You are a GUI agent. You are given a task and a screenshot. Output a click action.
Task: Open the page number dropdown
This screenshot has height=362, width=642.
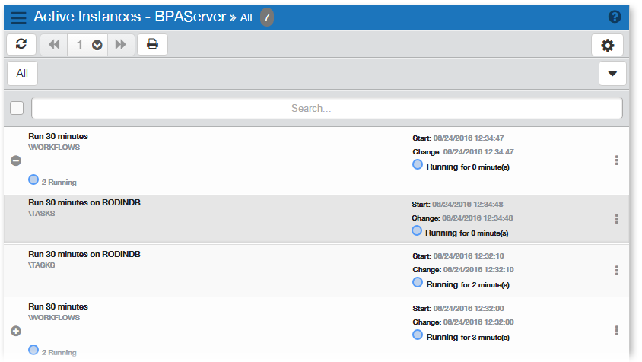(x=97, y=45)
